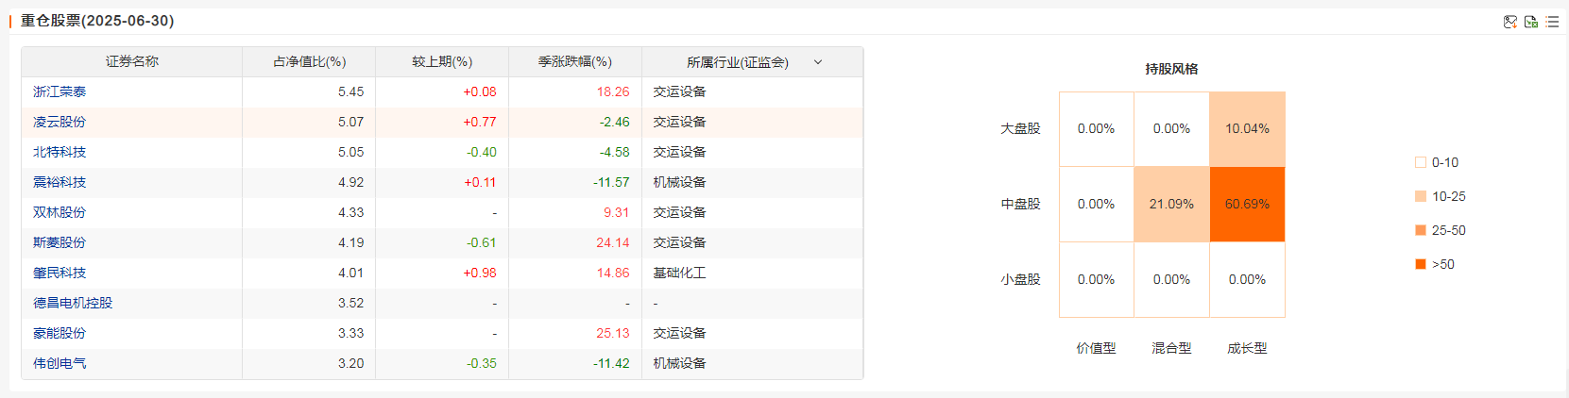Click the 较上期(%) column header
The image size is (1569, 398).
(442, 61)
